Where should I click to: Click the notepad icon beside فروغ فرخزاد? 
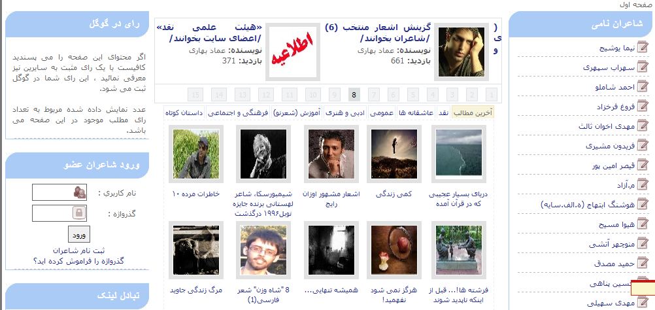click(x=643, y=106)
